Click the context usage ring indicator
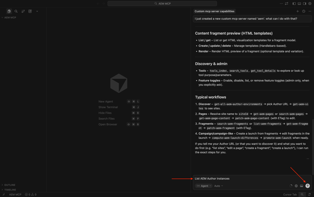The width and height of the screenshot is (314, 197). pos(291,186)
